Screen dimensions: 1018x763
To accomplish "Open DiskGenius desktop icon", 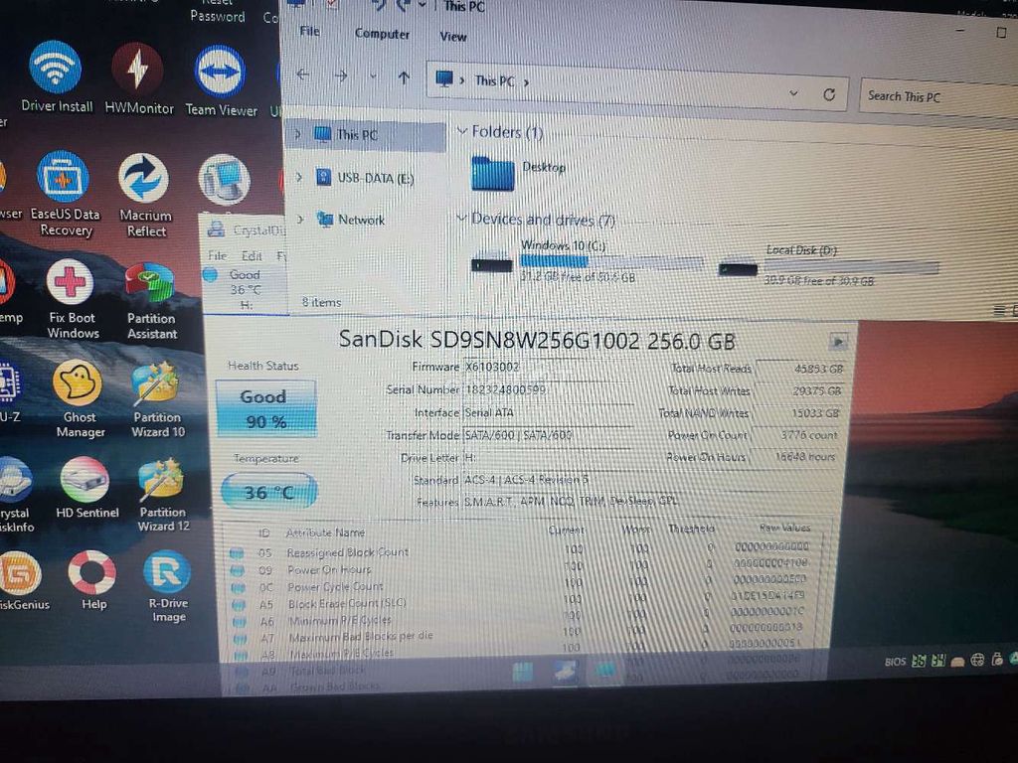I will point(22,580).
